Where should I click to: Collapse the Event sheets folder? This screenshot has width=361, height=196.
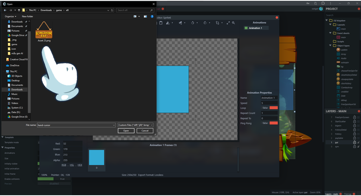[331, 33]
